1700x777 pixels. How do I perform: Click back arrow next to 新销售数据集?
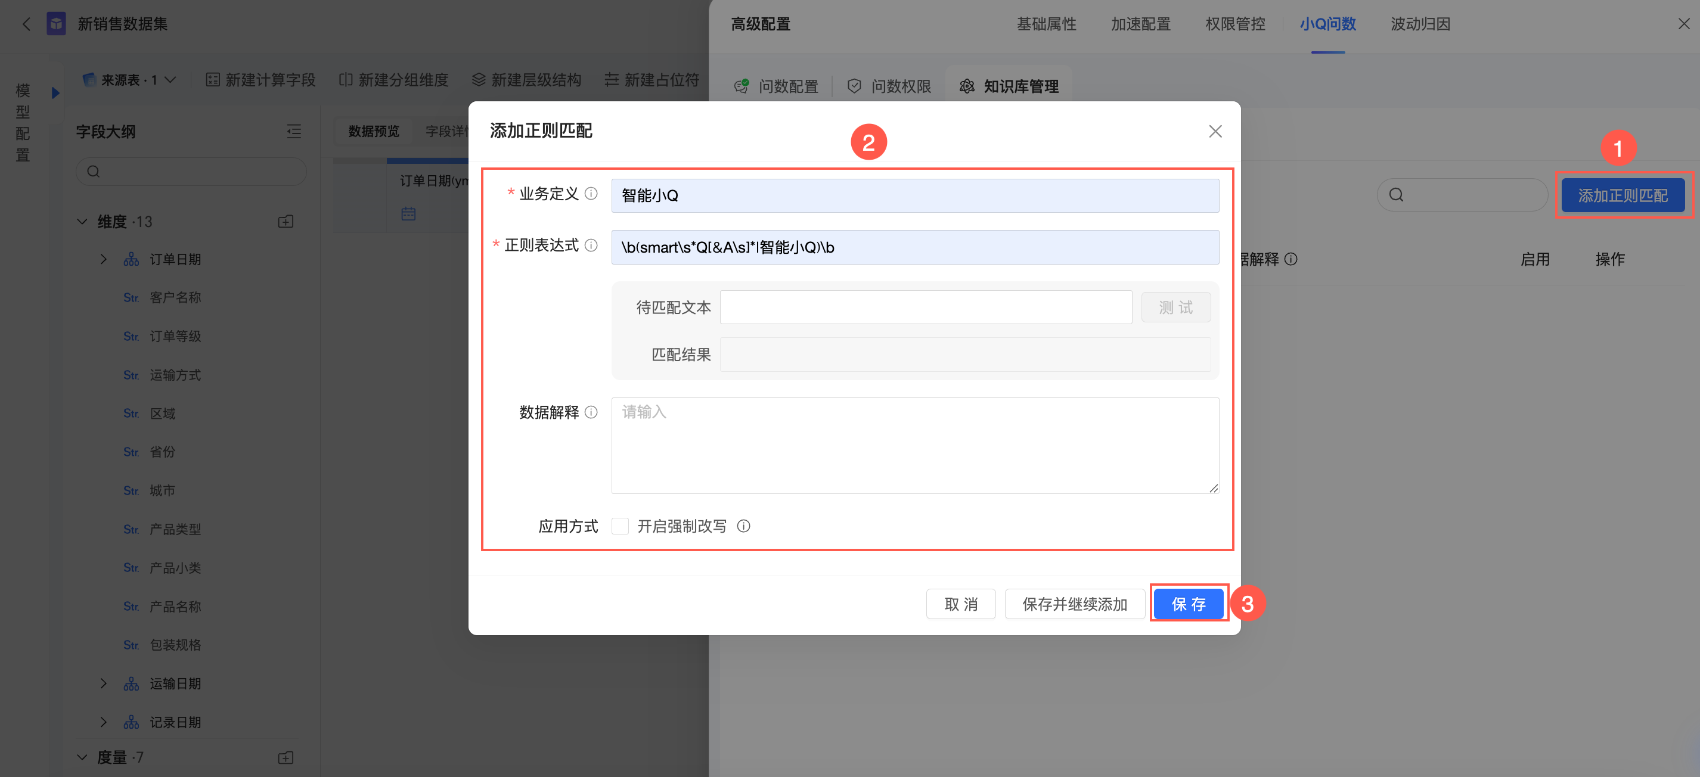pyautogui.click(x=26, y=24)
